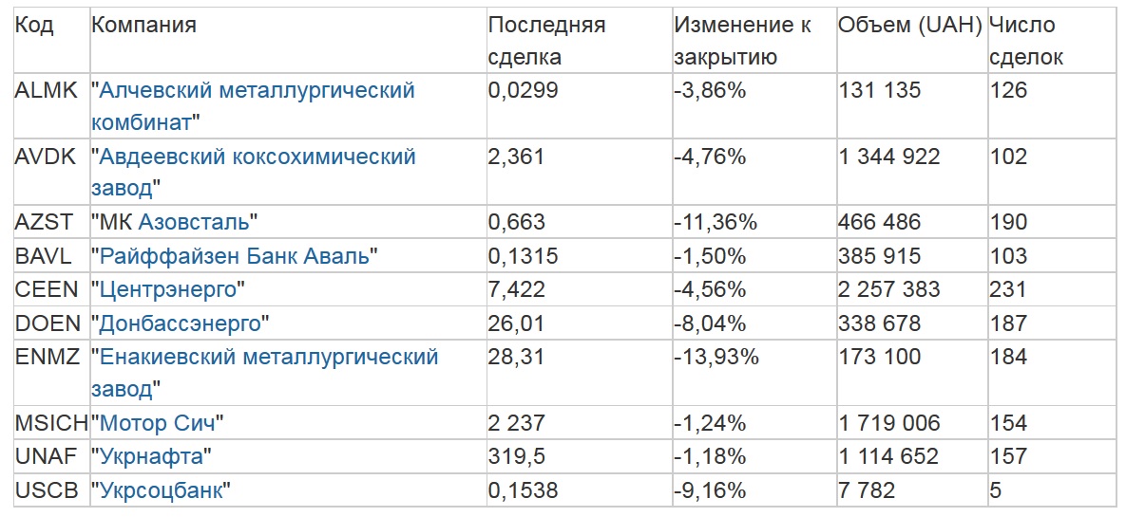
Task: Select the 2 257 383 volume cell
Action: [x=888, y=288]
